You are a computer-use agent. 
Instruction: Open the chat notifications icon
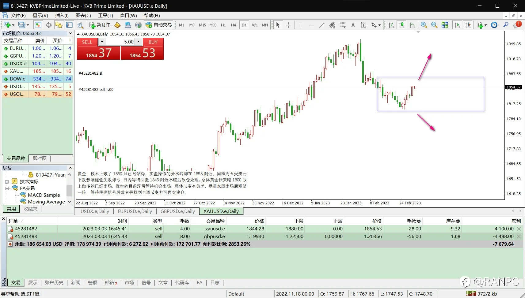pyautogui.click(x=517, y=24)
